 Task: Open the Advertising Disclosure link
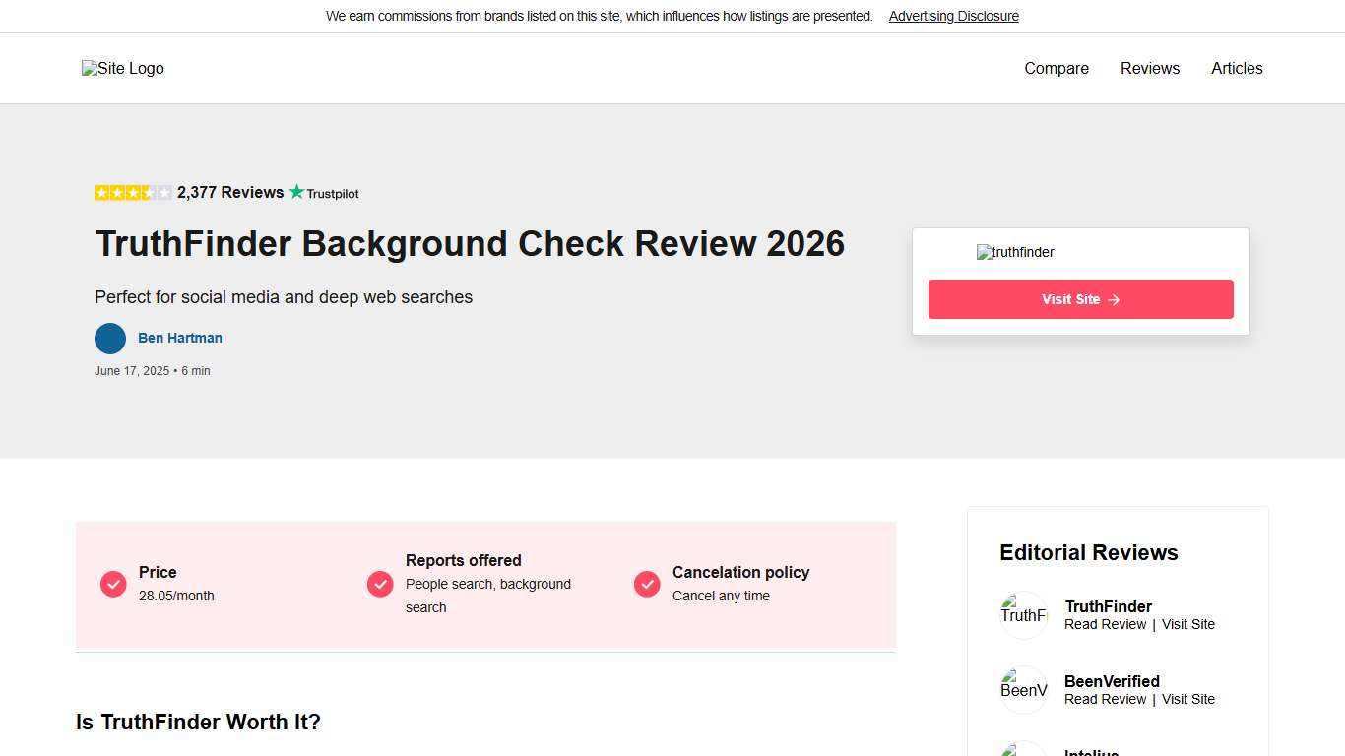(953, 16)
